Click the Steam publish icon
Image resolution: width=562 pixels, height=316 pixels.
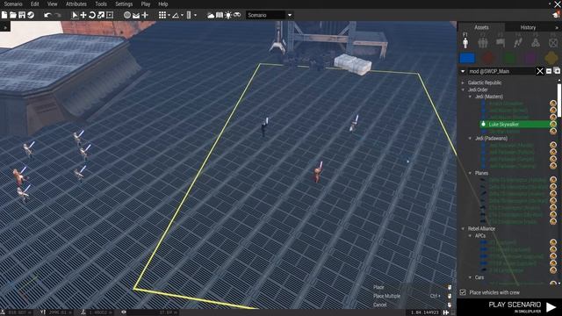pyautogui.click(x=31, y=15)
